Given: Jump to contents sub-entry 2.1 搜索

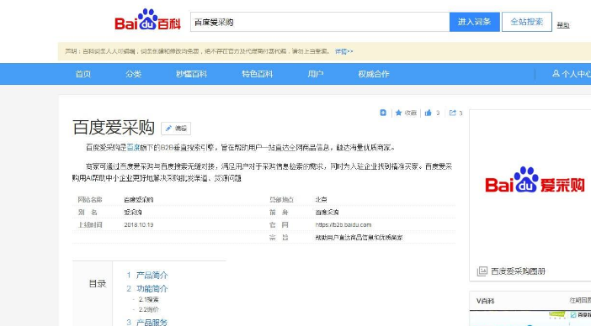Looking at the screenshot, I should point(148,300).
